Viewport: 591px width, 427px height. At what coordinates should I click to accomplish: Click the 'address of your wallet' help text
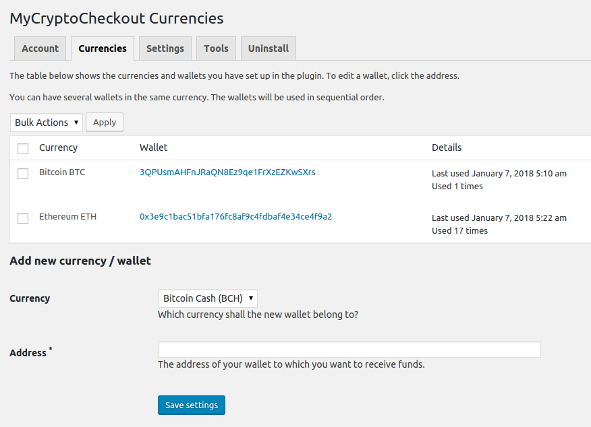(291, 364)
